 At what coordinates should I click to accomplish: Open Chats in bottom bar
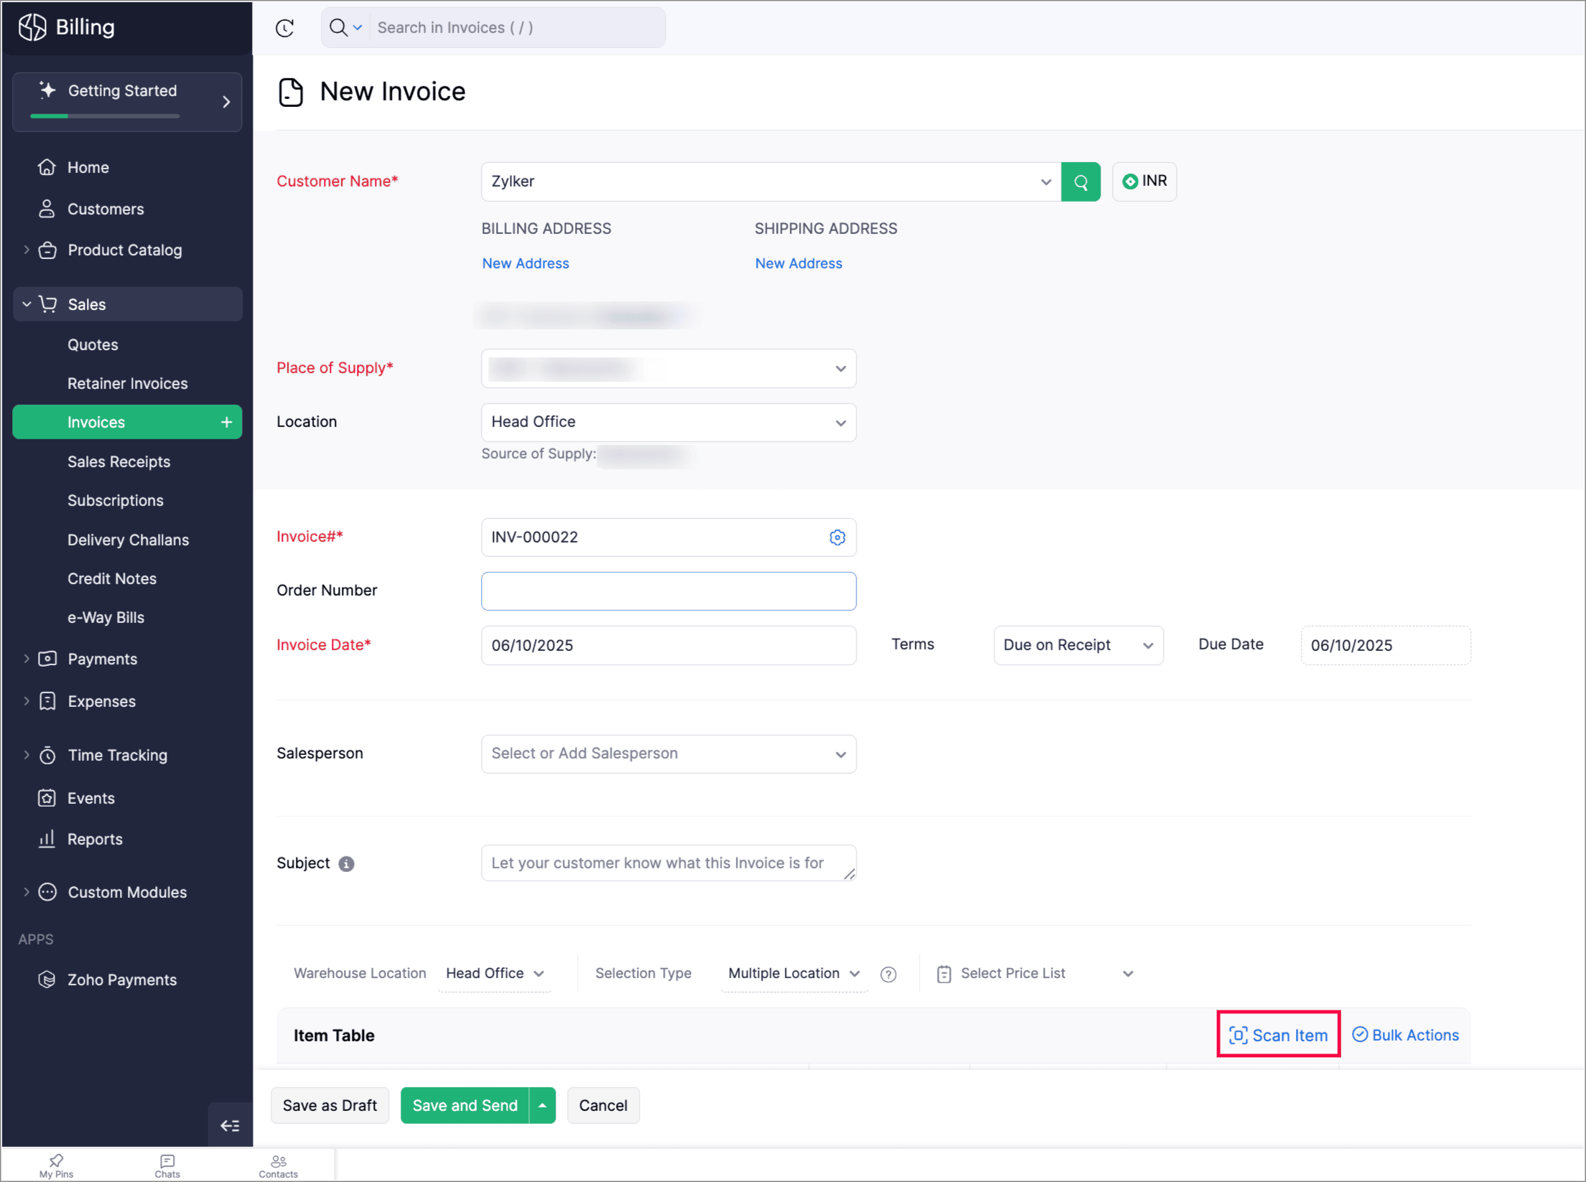click(167, 1165)
